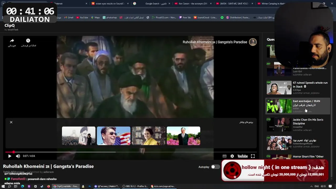This screenshot has height=189, width=336.
Task: Open Microsoft Edge from the taskbar
Action: (x=23, y=186)
